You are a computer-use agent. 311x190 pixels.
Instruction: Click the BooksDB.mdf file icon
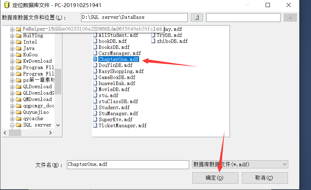tap(95, 47)
